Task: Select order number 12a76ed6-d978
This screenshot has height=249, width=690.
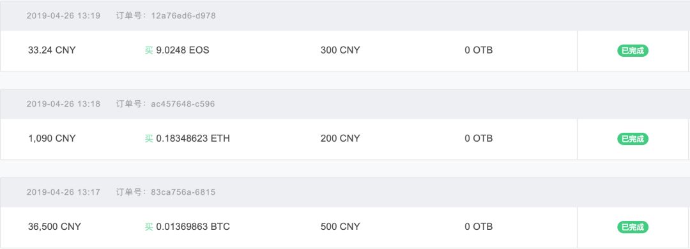Action: pos(183,16)
